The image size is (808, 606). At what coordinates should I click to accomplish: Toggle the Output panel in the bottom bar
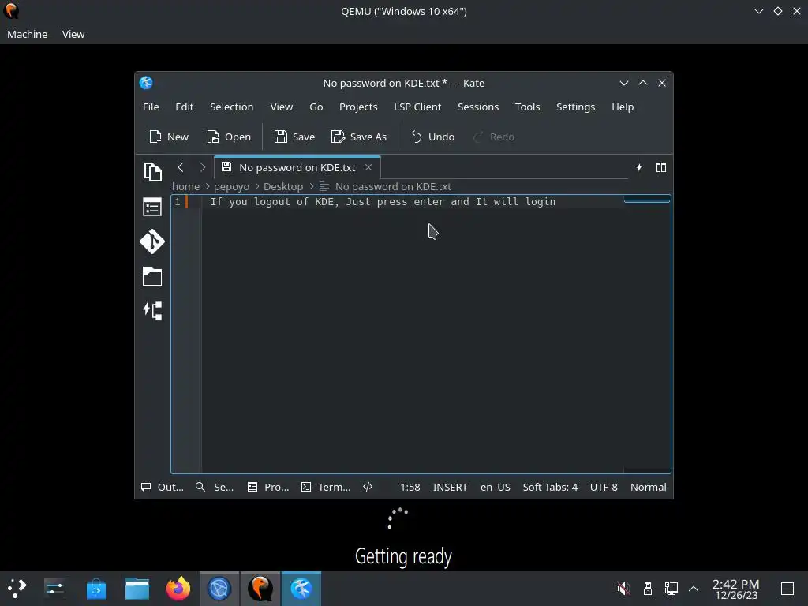[163, 487]
